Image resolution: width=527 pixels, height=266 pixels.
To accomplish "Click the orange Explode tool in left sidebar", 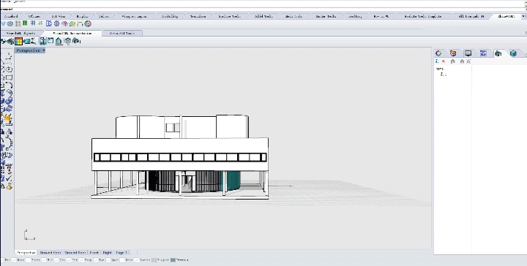I will (x=7, y=118).
